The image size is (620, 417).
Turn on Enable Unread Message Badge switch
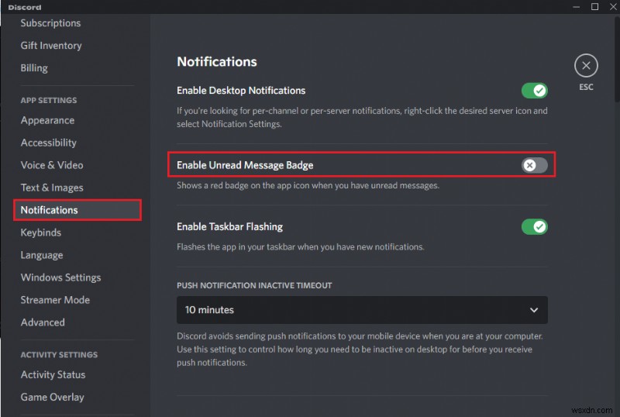click(x=534, y=165)
